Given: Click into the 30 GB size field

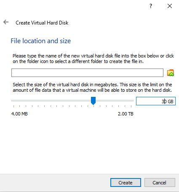Looking at the screenshot, I should [156, 101].
